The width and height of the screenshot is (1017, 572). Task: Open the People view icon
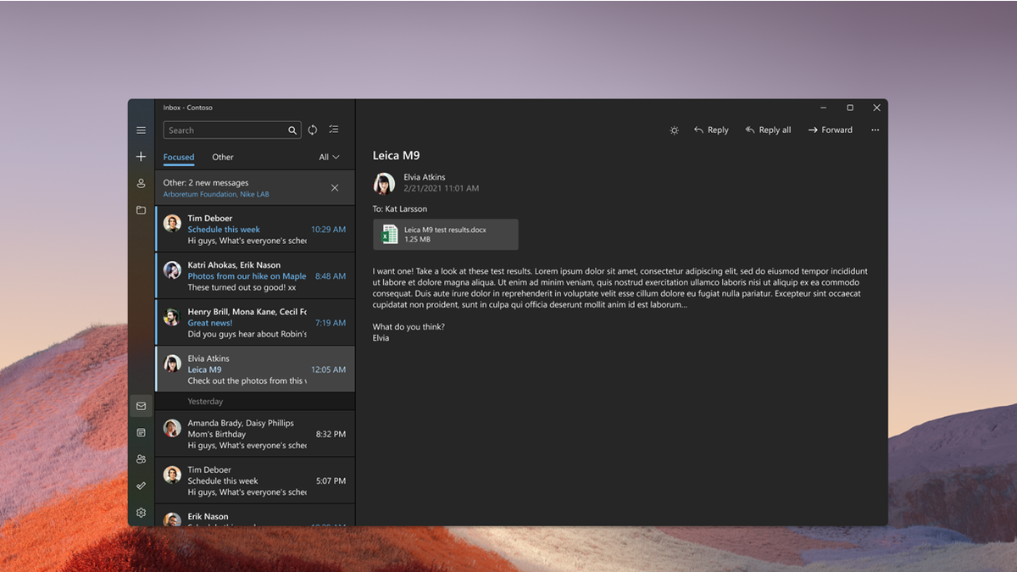point(141,458)
